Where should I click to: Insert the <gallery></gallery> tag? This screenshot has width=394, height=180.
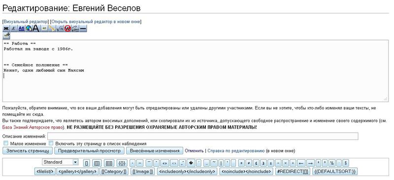pyautogui.click(x=77, y=172)
